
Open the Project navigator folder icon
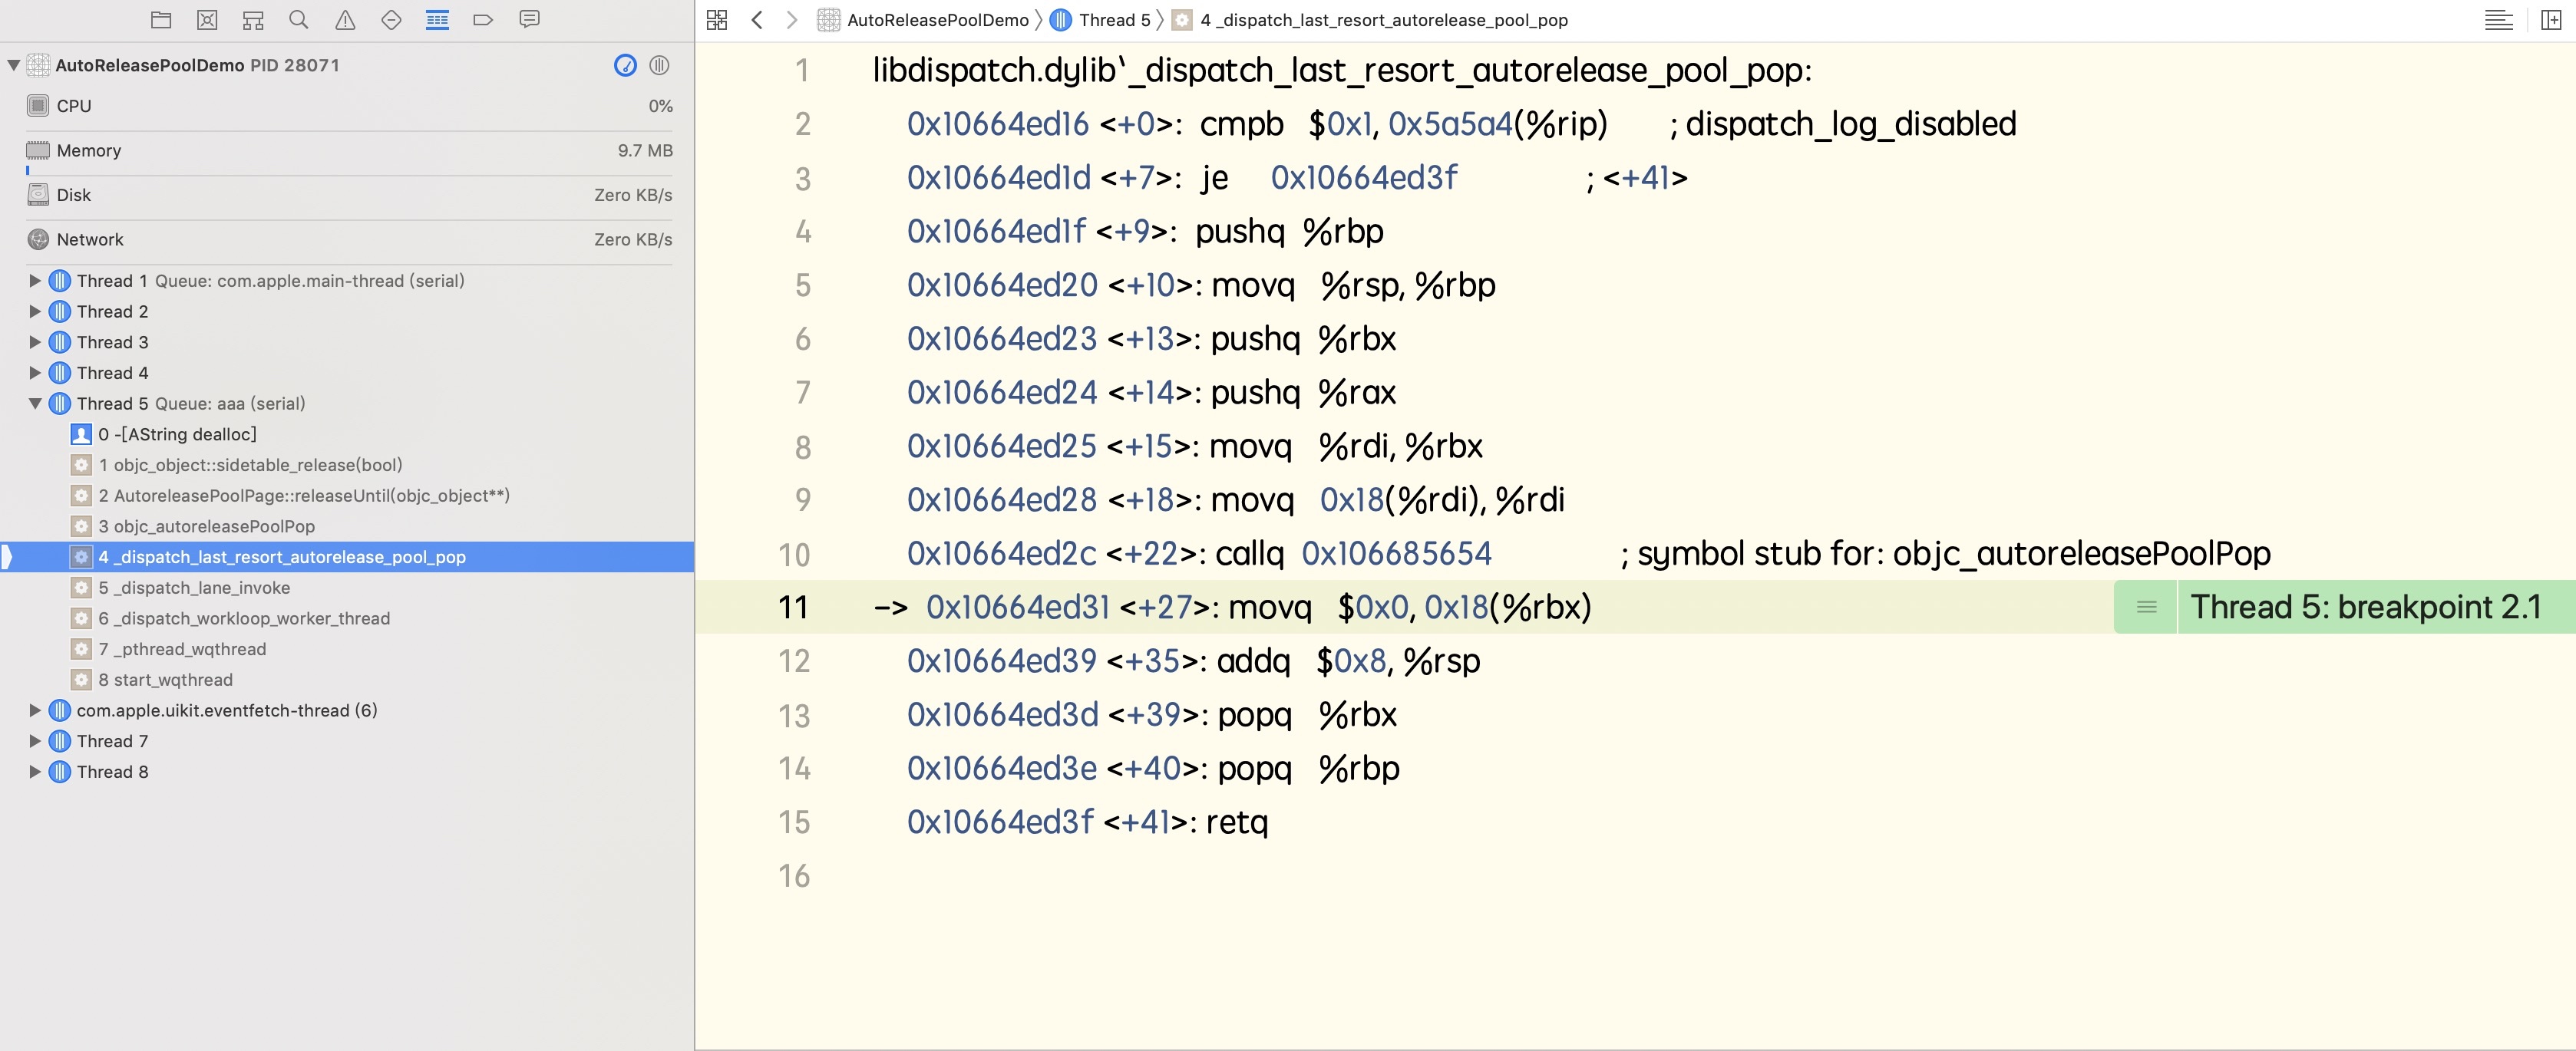click(x=160, y=19)
